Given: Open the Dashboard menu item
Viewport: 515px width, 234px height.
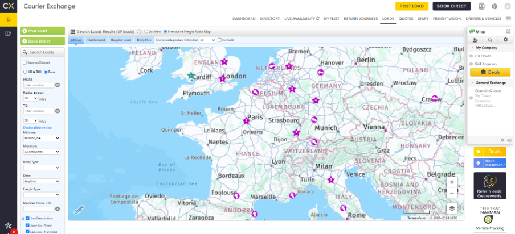Looking at the screenshot, I should point(244,19).
